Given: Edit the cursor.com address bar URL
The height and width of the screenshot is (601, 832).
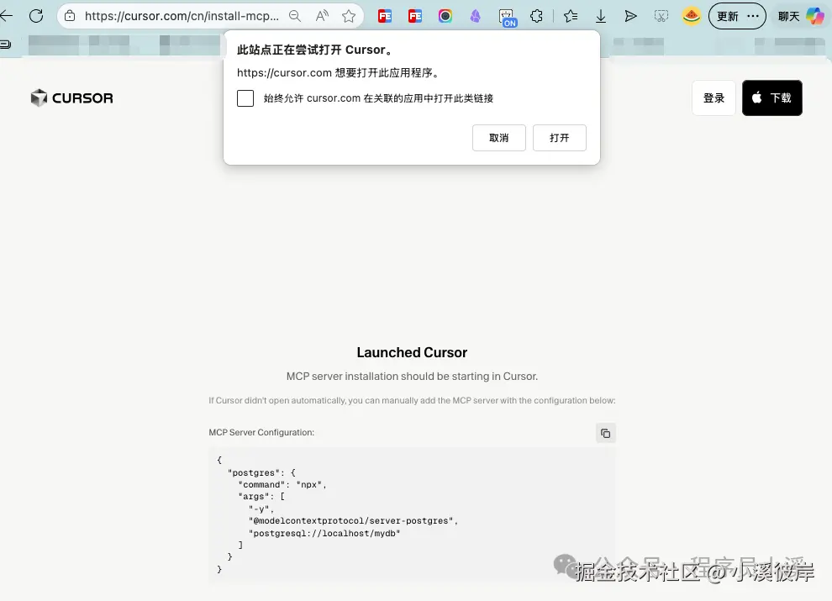Looking at the screenshot, I should [x=182, y=16].
